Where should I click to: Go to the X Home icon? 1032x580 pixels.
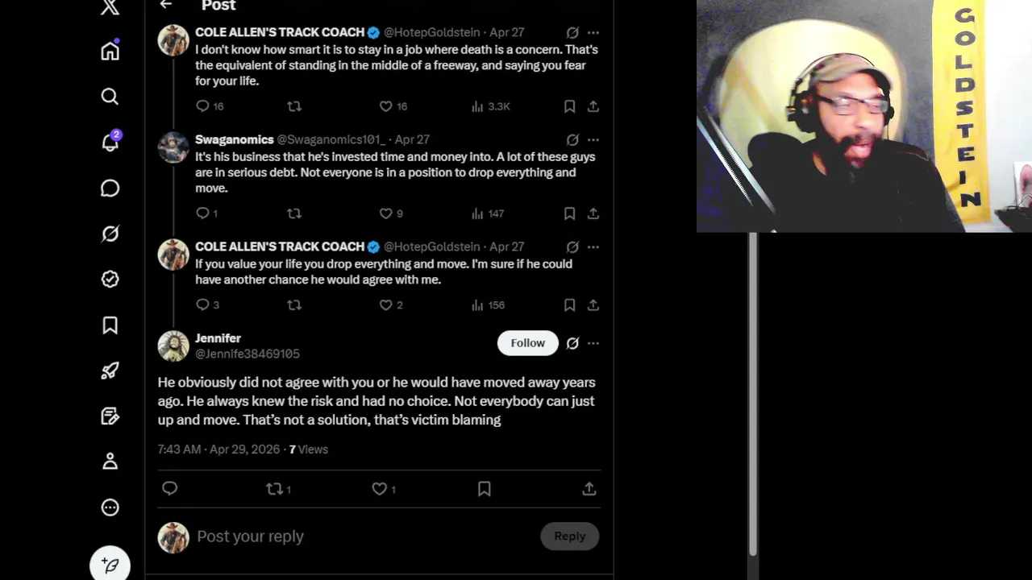click(110, 52)
